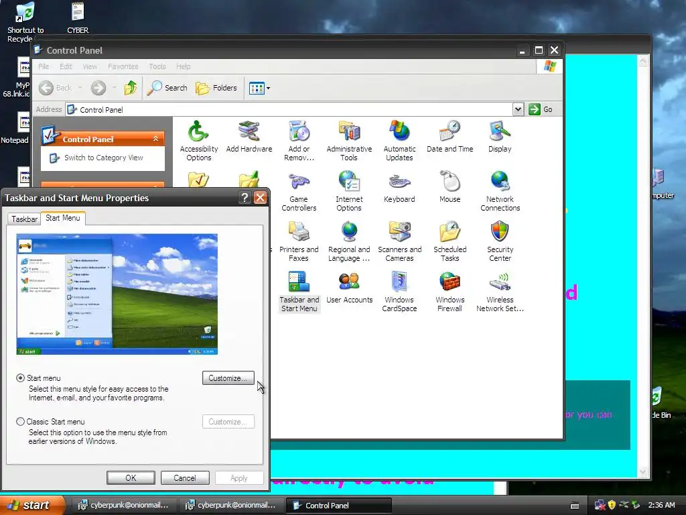This screenshot has height=515, width=686.
Task: Open Automatic Updates icon
Action: coord(399,141)
